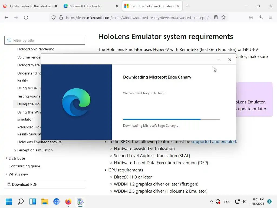Switch to the installer taskbar icon
Image resolution: width=277 pixels, height=208 pixels.
click(80, 201)
